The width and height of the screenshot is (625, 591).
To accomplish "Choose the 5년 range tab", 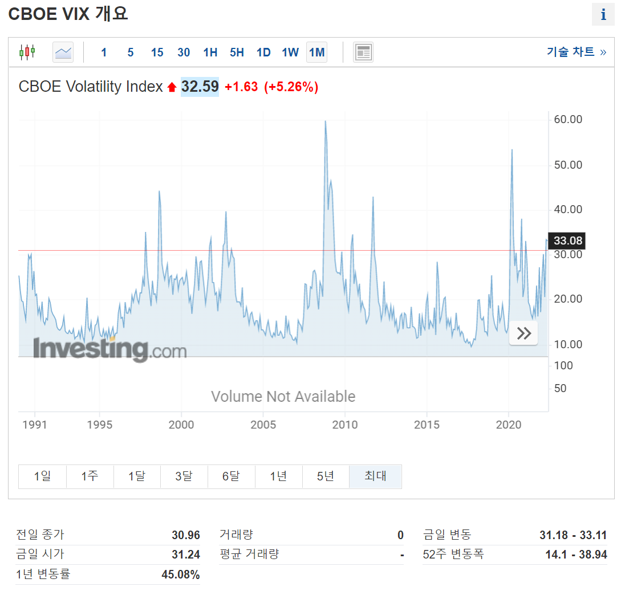I will coord(325,476).
